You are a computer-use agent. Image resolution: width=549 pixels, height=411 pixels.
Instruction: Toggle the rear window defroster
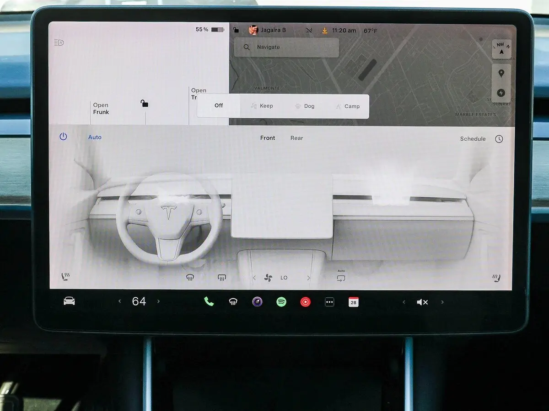tap(222, 278)
